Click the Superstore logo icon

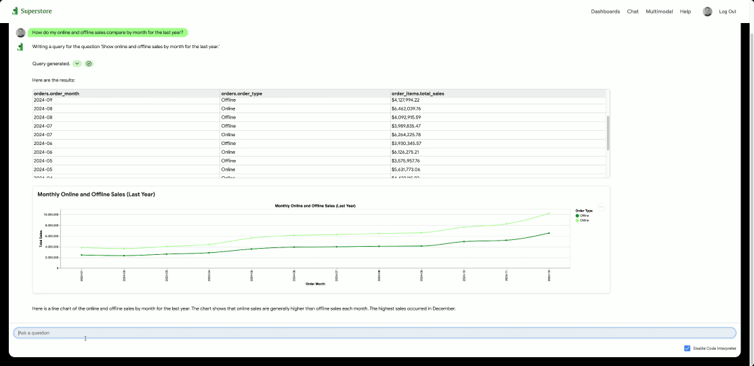(x=15, y=11)
